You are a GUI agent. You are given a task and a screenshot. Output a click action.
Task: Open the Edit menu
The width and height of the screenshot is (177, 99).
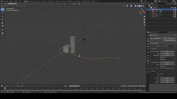pos(7,1)
